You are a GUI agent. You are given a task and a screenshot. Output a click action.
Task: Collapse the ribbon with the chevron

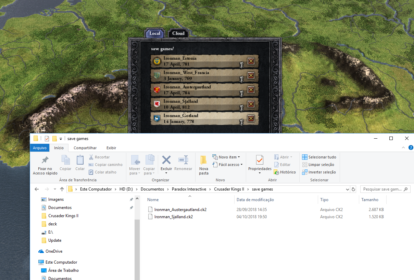click(403, 148)
